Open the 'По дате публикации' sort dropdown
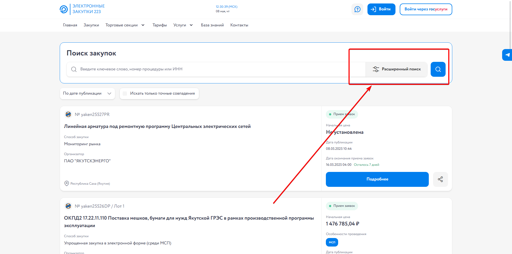Screen dimensions: 512x254 [x=87, y=94]
